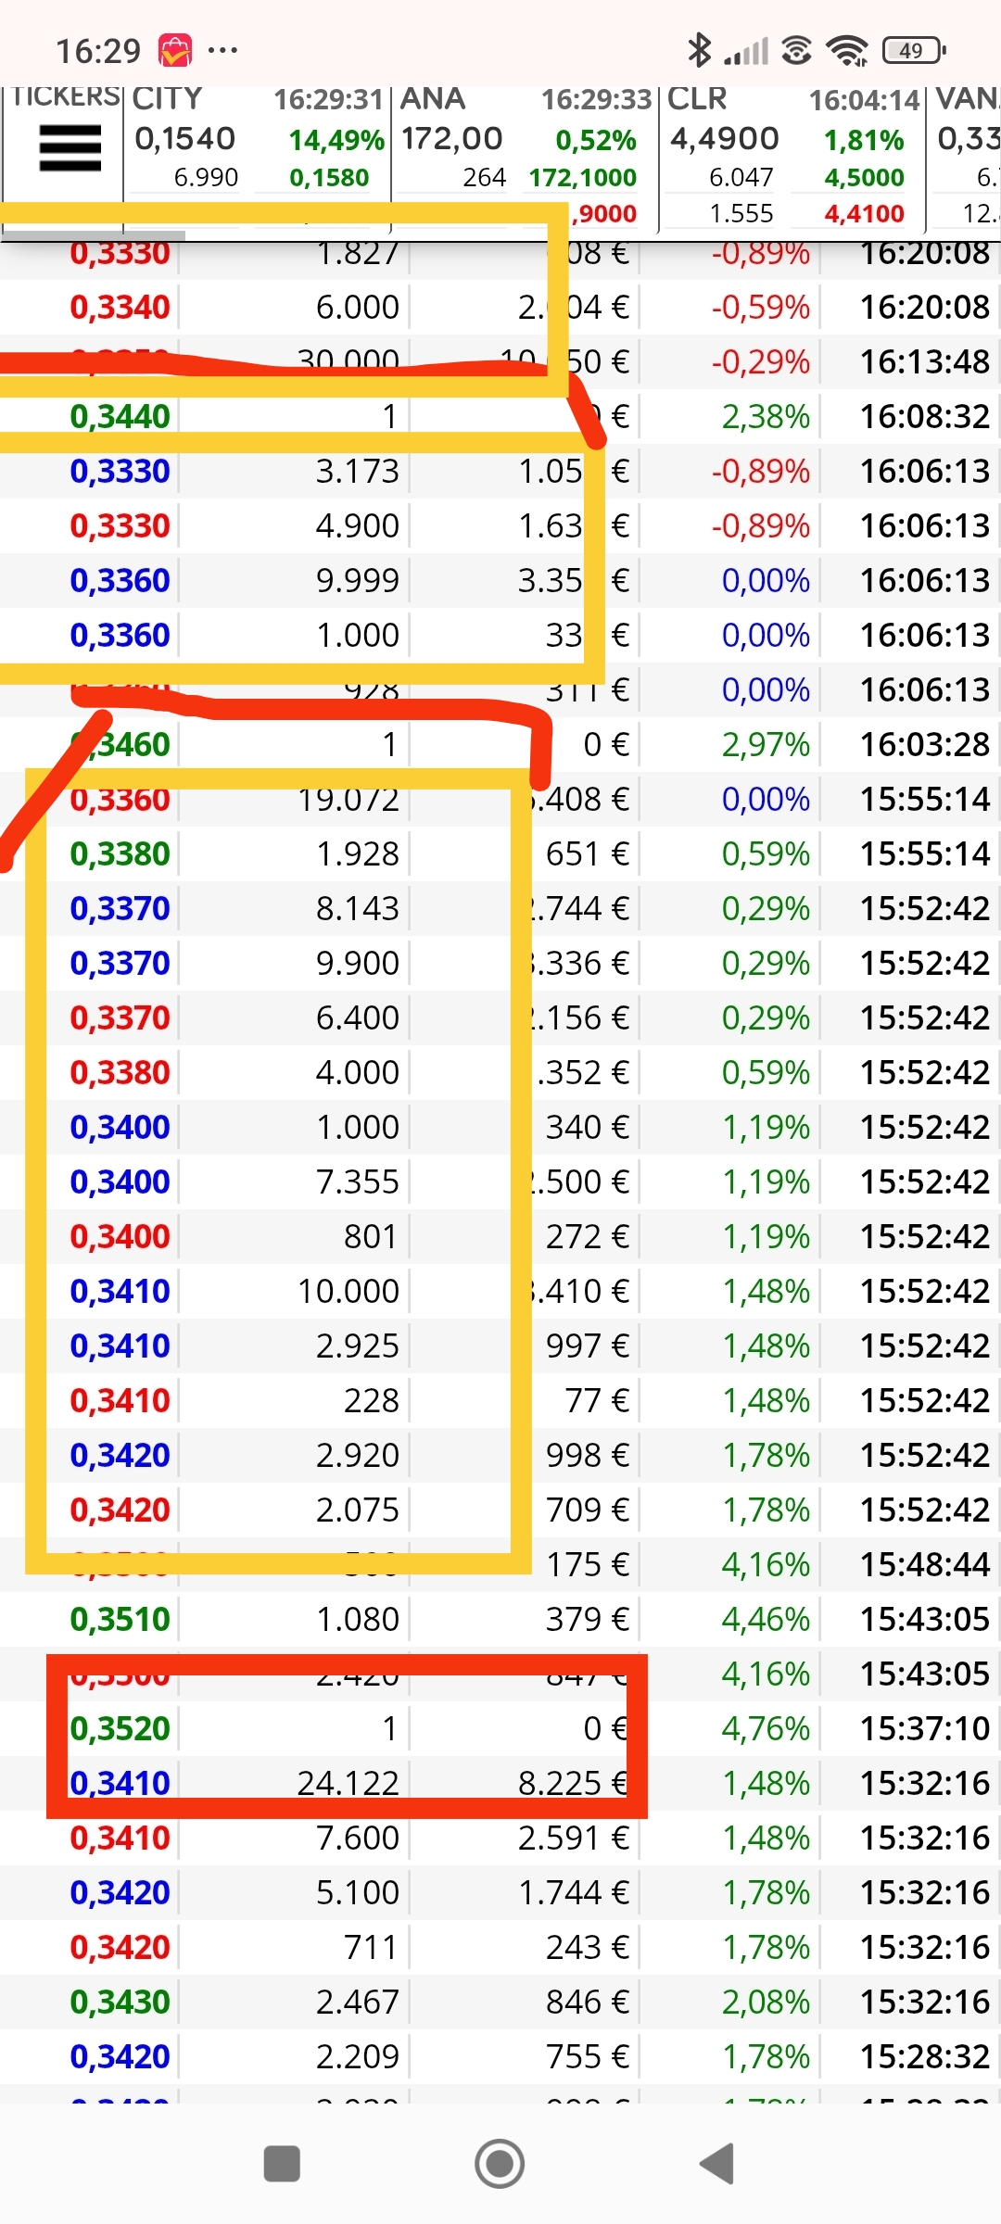Image resolution: width=1001 pixels, height=2224 pixels.
Task: Select the trade price 0,3520
Action: (120, 1729)
